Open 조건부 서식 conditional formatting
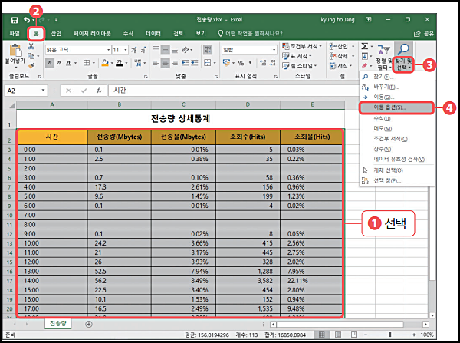This screenshot has height=343, width=460. (x=302, y=46)
